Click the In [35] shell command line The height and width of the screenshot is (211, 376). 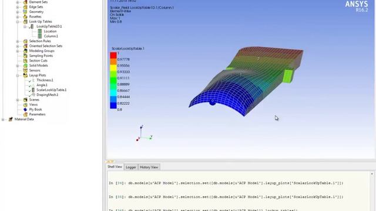226,197
